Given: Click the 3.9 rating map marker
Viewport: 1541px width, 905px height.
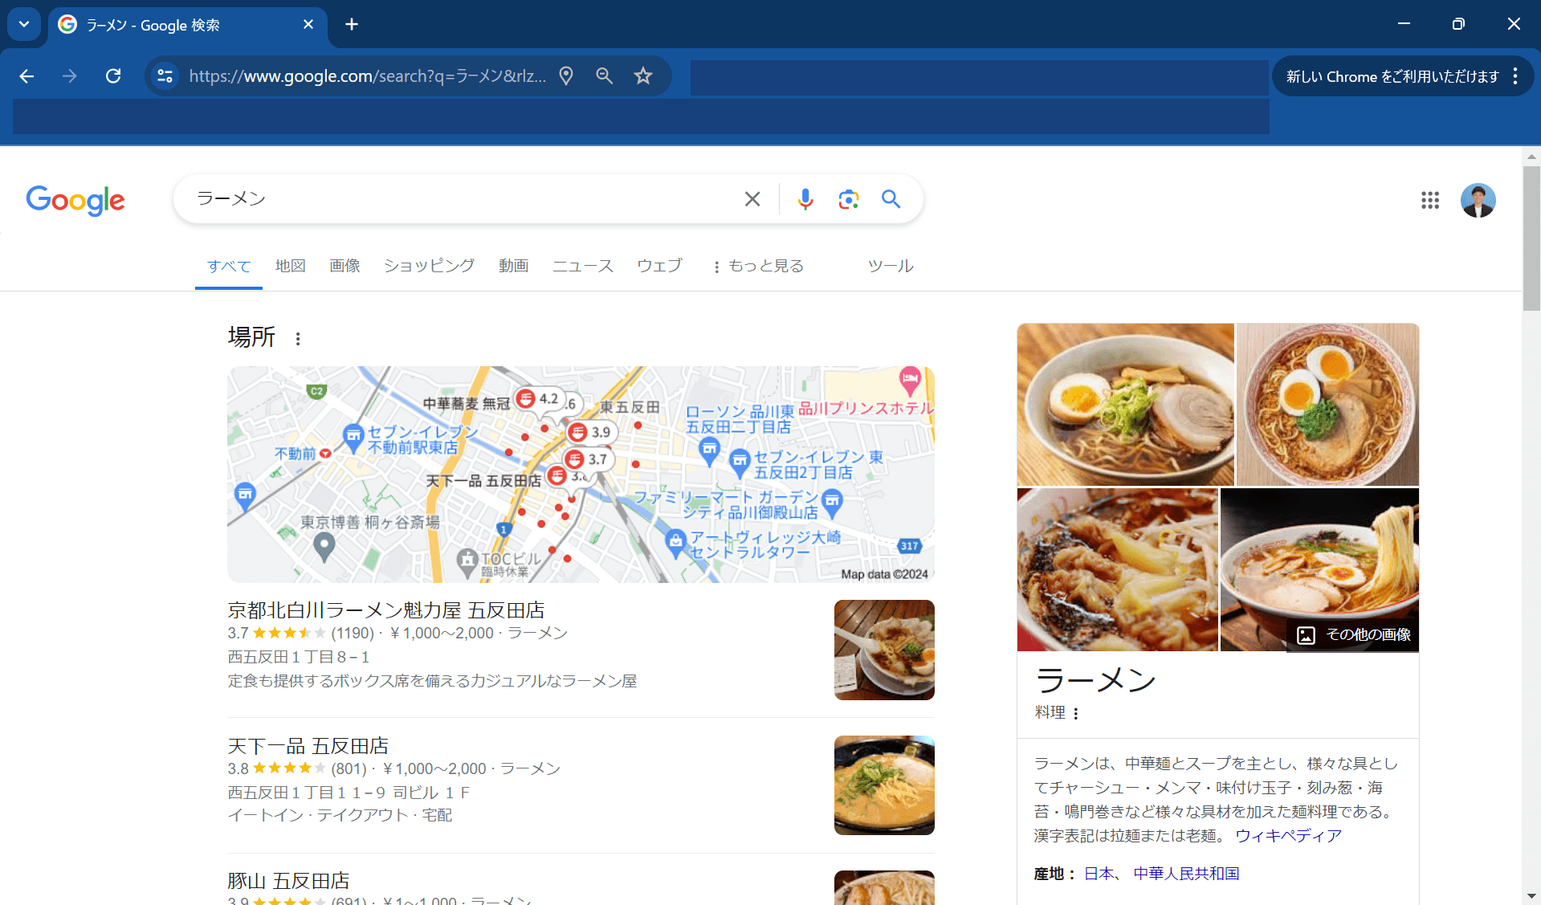Looking at the screenshot, I should [590, 433].
